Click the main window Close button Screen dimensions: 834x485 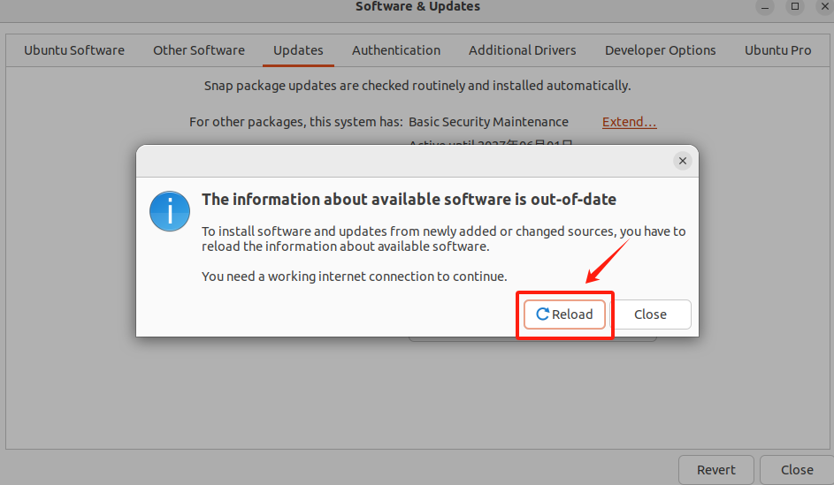(x=797, y=470)
